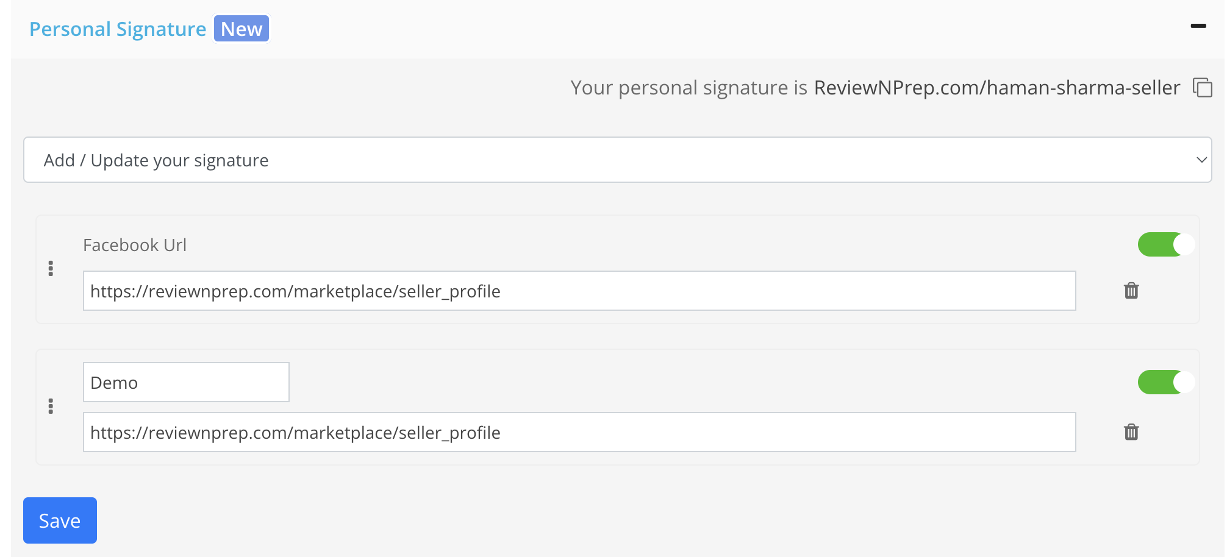Click the New badge
Screen dimensions: 1227x557
241,29
